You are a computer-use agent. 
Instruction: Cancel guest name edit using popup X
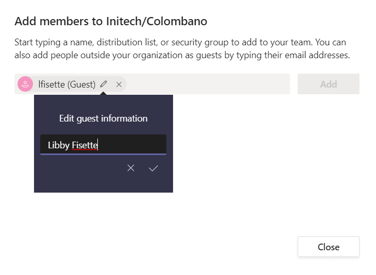coord(131,168)
